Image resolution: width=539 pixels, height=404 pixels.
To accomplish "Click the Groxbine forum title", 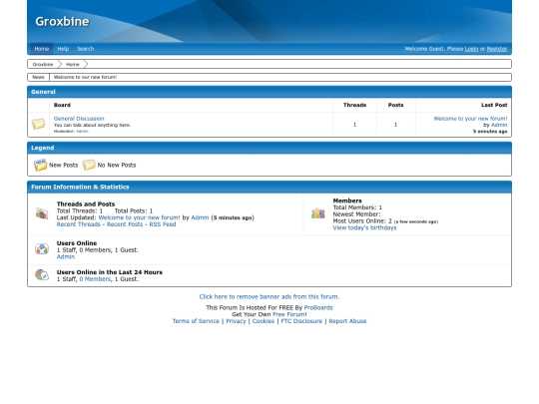I will (62, 22).
